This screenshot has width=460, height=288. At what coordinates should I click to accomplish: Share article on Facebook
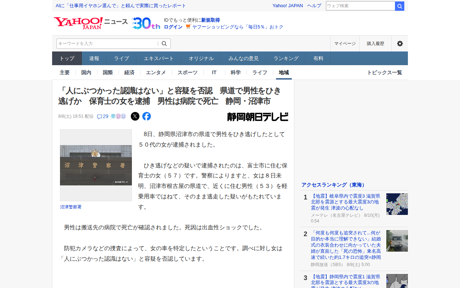click(x=147, y=116)
